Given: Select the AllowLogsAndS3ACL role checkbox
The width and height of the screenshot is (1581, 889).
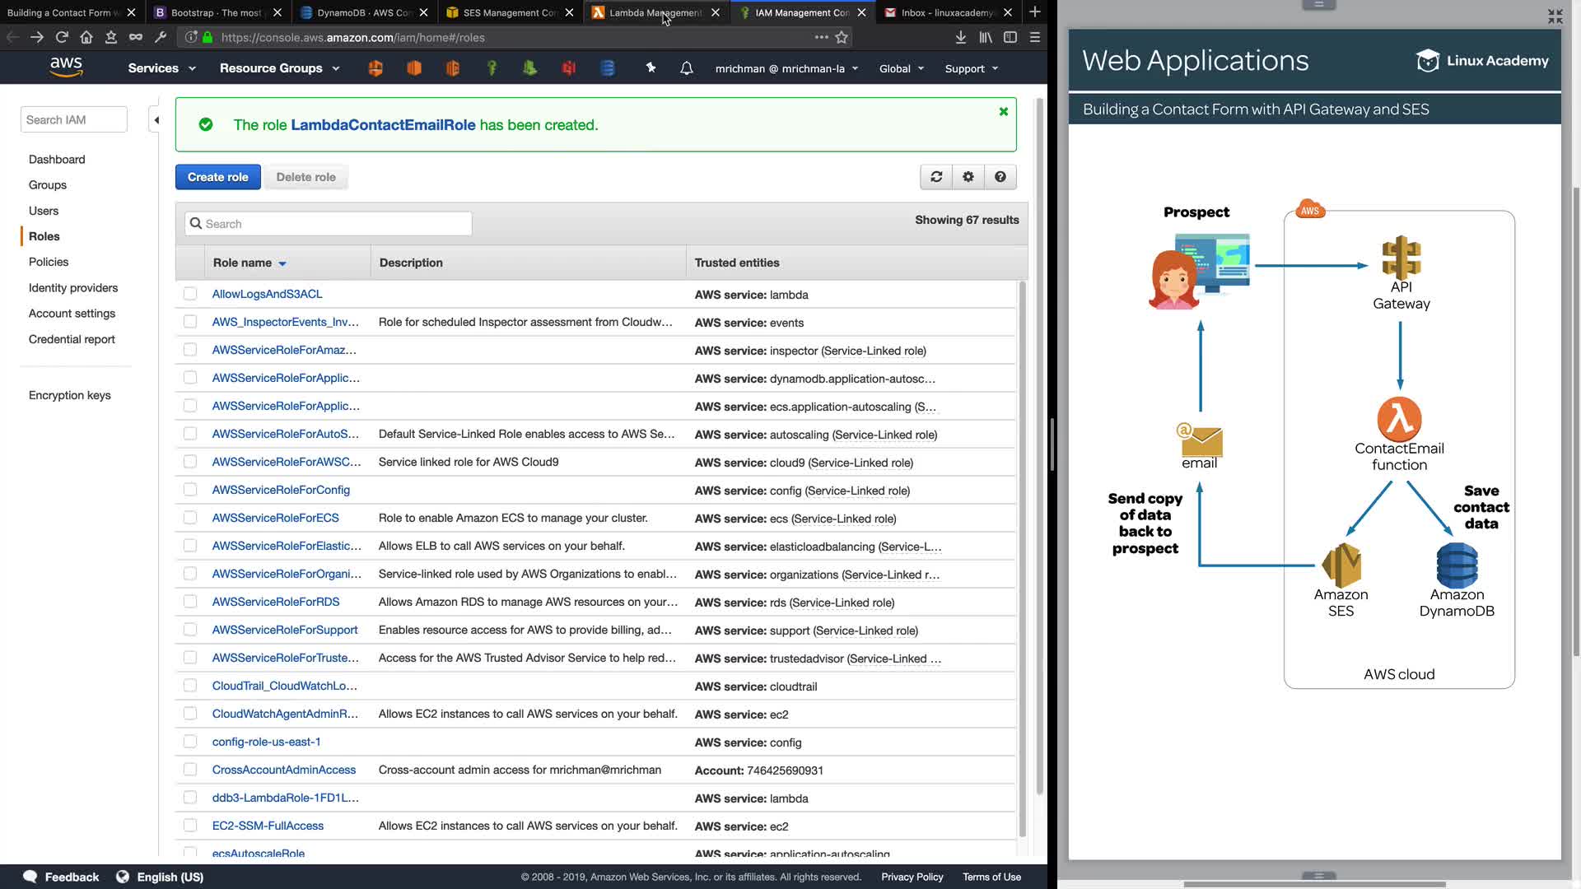Looking at the screenshot, I should click(x=190, y=294).
